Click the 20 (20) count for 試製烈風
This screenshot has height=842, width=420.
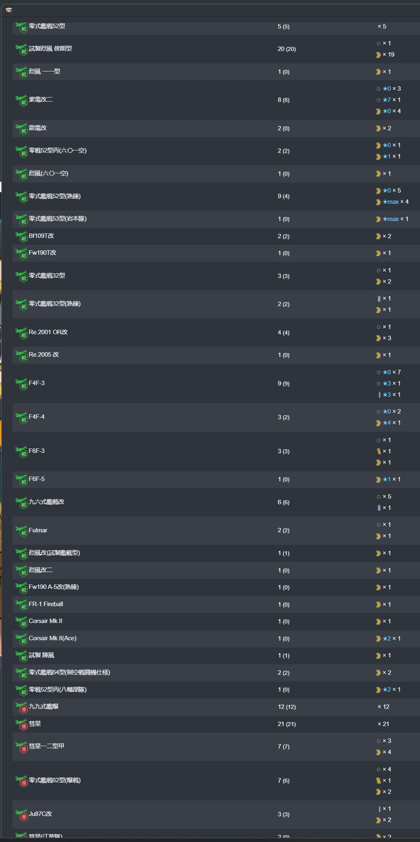[x=287, y=49]
